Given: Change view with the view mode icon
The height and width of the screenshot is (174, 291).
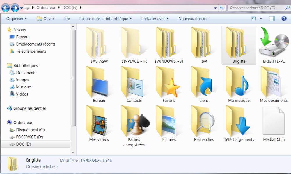Looking at the screenshot, I should [254, 18].
